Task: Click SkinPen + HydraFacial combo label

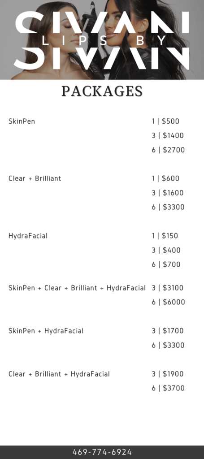Action: 46,331
